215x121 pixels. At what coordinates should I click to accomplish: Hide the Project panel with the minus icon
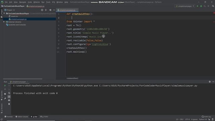click(54, 10)
